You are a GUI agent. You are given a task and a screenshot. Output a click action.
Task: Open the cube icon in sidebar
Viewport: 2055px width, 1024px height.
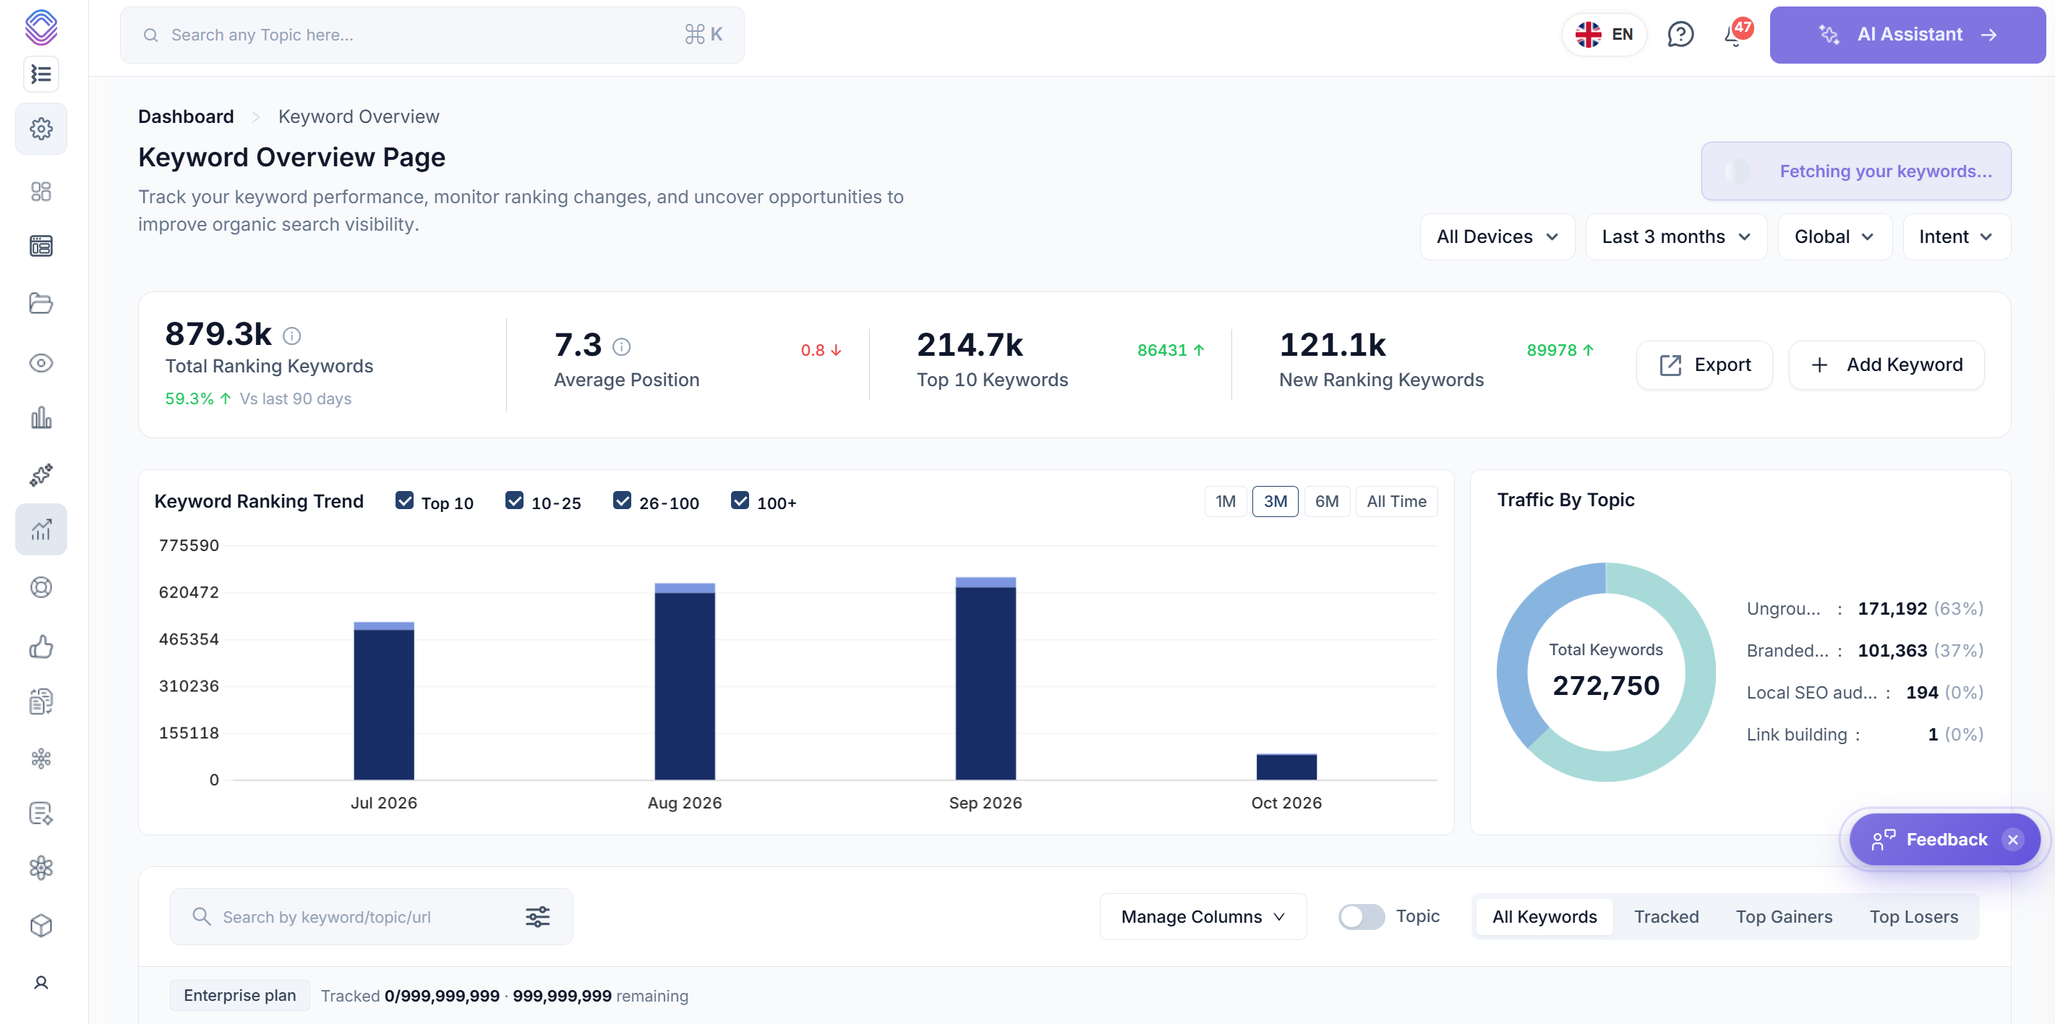[40, 926]
